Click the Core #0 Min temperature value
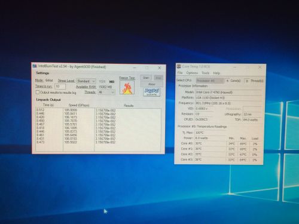This screenshot has height=224, width=299. click(x=231, y=143)
